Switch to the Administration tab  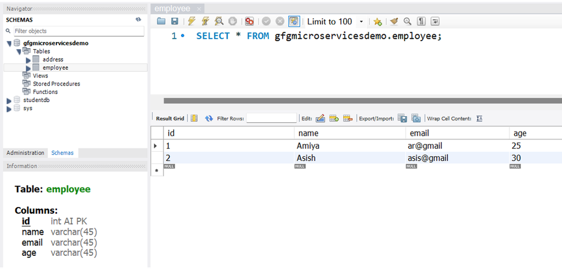(x=25, y=153)
